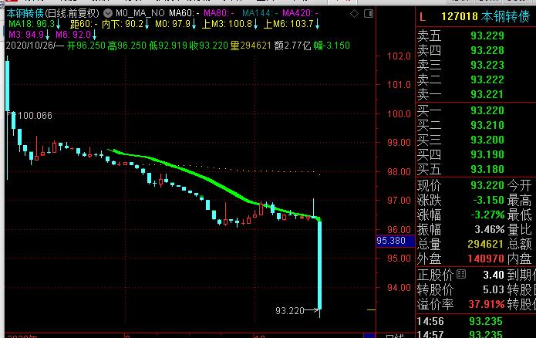Click the 涨幅 -3.27% value

(487, 215)
